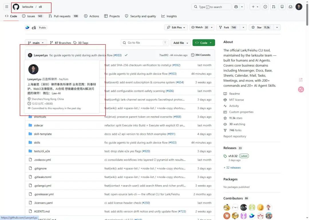
Task: Click the pink circular browser extension icon
Action: [x=301, y=89]
